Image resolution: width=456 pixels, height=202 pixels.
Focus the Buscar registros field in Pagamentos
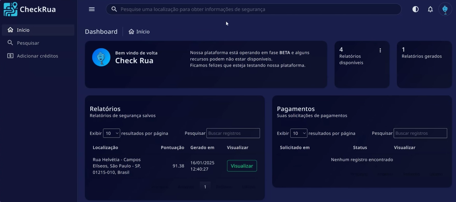420,133
